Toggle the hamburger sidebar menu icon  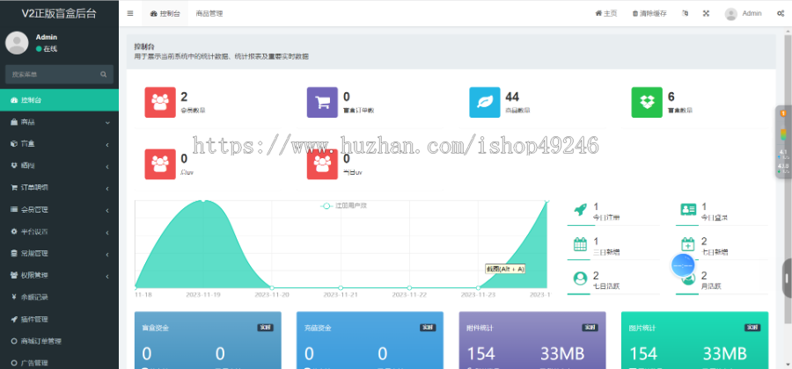[130, 13]
